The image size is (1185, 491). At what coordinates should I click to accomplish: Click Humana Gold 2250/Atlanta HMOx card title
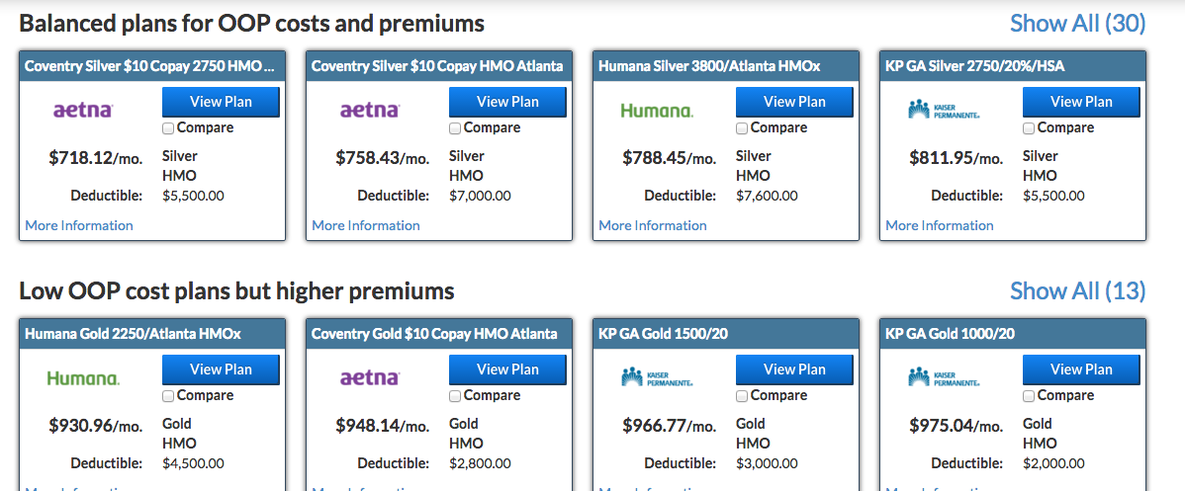[x=133, y=333]
